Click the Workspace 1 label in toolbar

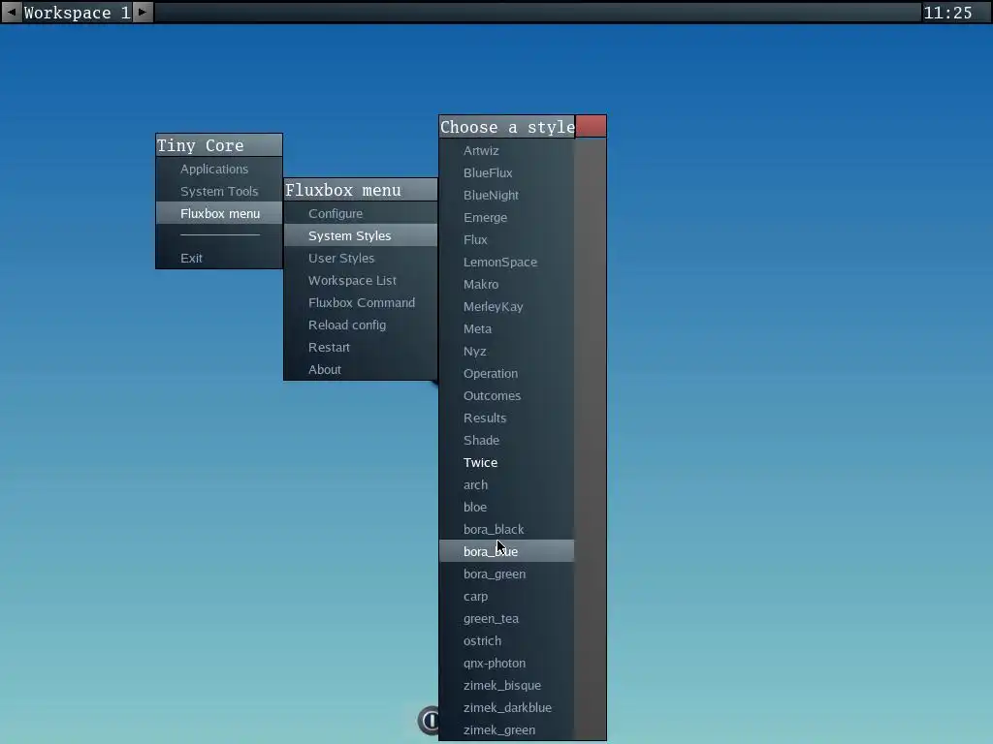[77, 13]
